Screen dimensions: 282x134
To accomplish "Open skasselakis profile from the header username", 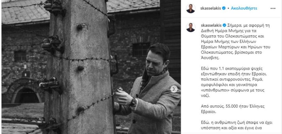I will coord(211,8).
